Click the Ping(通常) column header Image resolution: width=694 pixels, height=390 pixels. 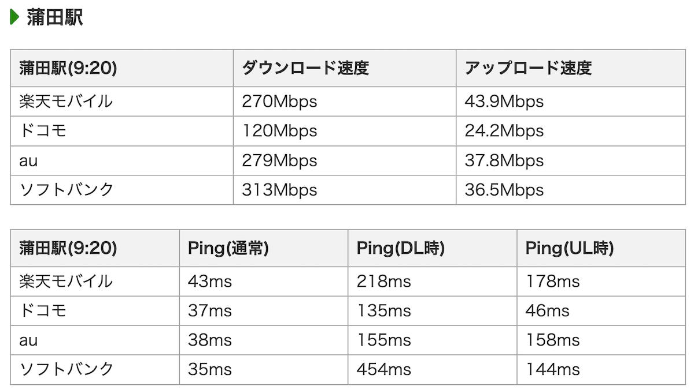pos(228,248)
